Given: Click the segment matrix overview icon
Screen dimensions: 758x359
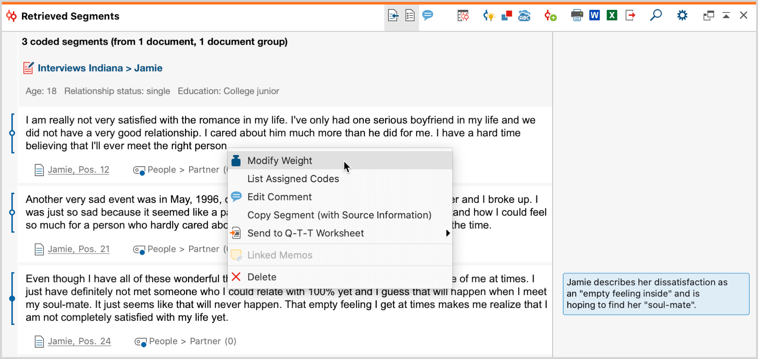Looking at the screenshot, I should pos(463,16).
